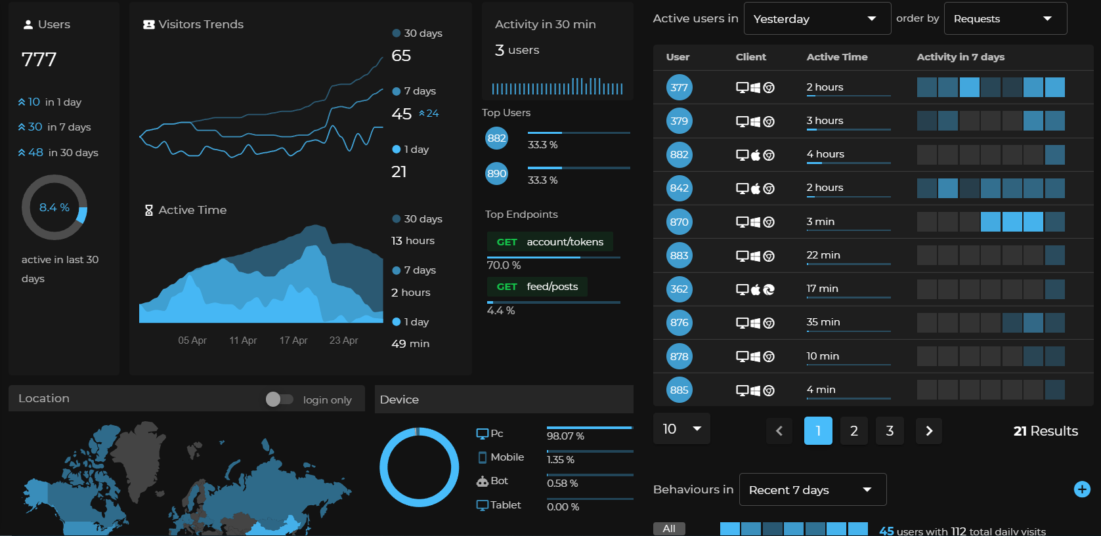Open GET feed/posts endpoint
This screenshot has width=1101, height=536.
[537, 287]
